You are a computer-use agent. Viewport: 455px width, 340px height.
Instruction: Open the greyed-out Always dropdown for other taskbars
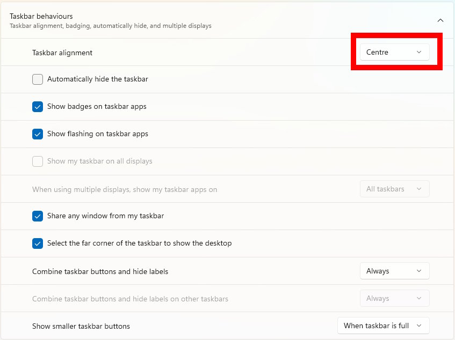[394, 298]
